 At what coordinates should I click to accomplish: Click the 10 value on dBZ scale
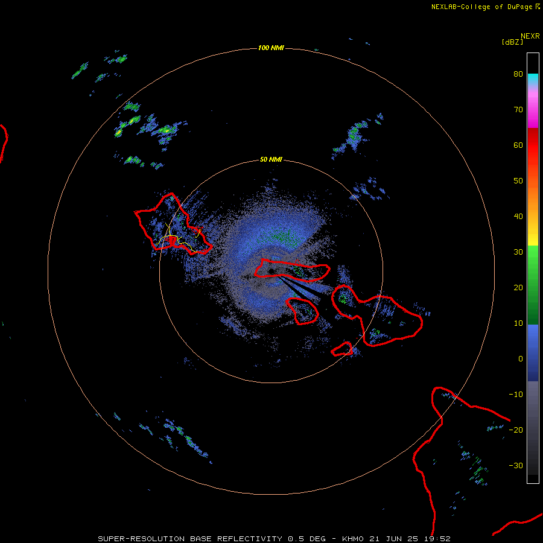tap(518, 323)
